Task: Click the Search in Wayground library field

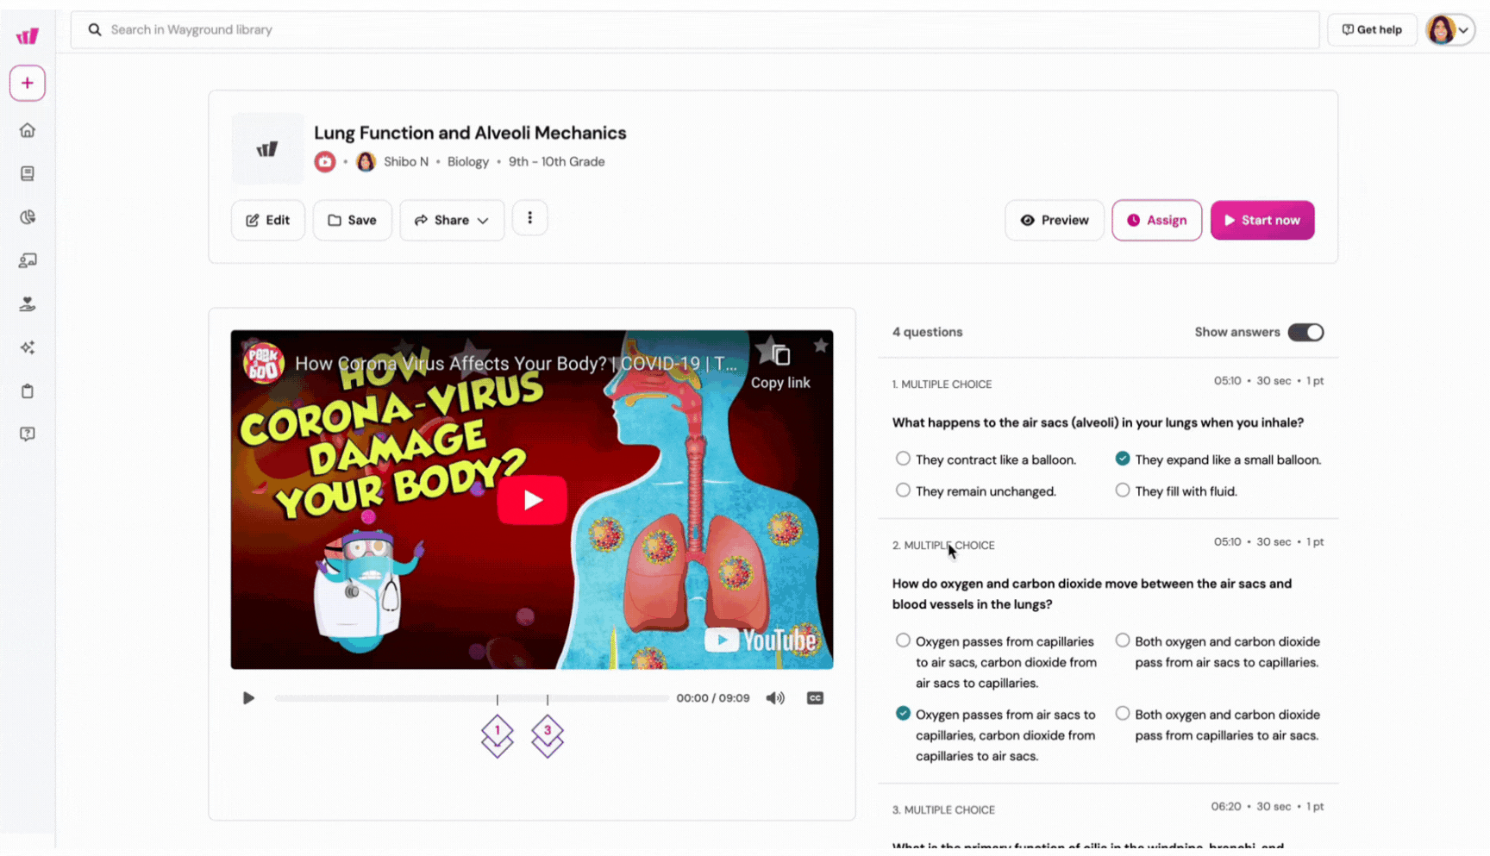Action: (x=695, y=29)
